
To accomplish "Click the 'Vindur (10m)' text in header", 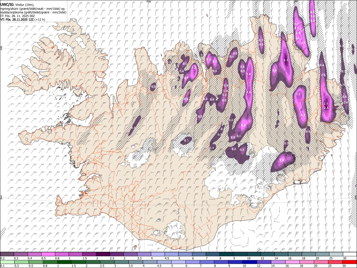I will (25, 5).
